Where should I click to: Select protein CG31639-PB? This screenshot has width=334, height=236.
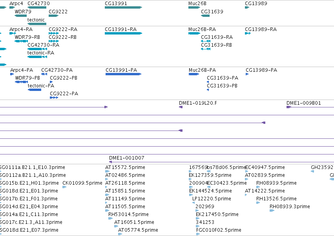[x=222, y=86]
